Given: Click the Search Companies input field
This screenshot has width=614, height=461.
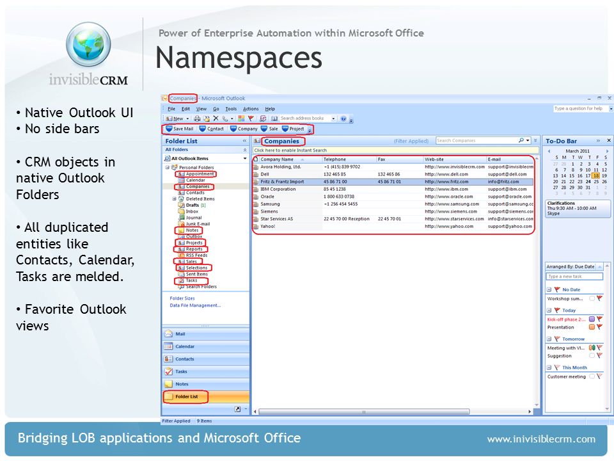Looking at the screenshot, I should click(477, 140).
